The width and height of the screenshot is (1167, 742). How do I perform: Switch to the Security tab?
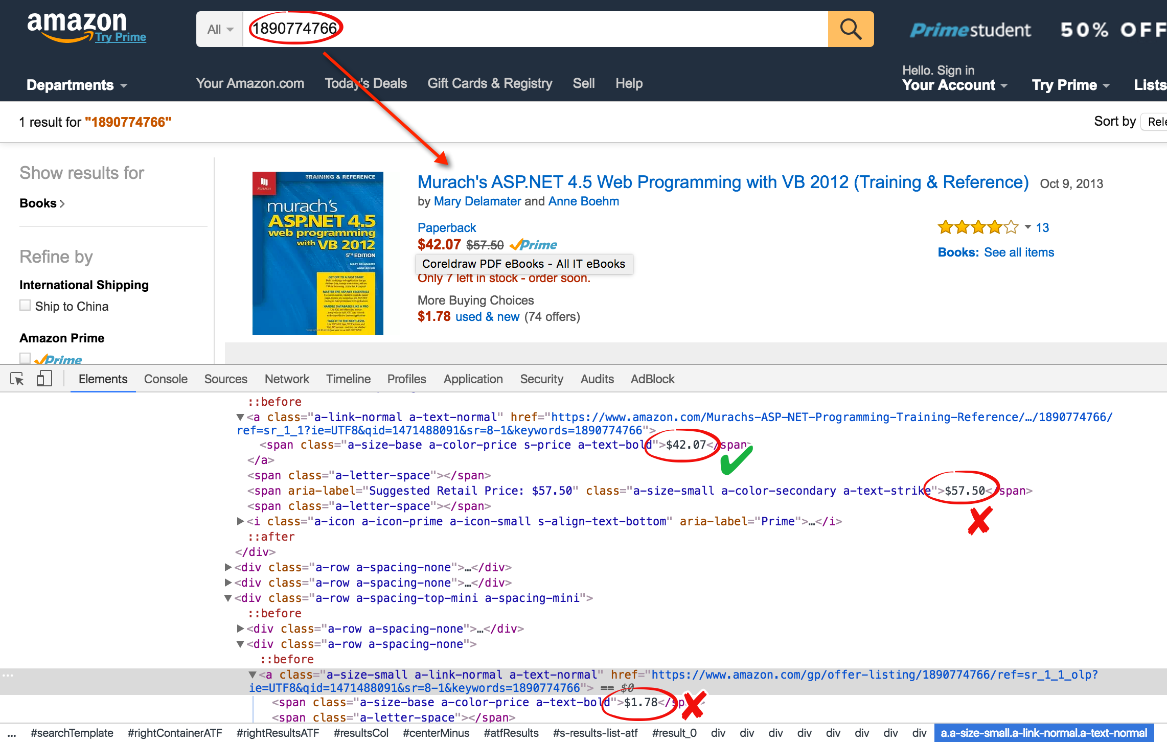pos(541,379)
